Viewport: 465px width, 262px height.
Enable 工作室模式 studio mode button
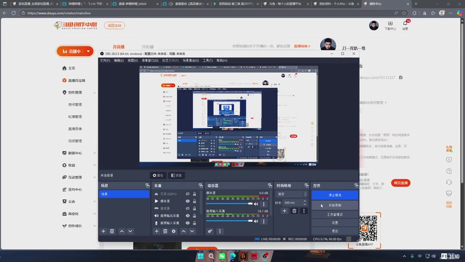[x=335, y=214]
